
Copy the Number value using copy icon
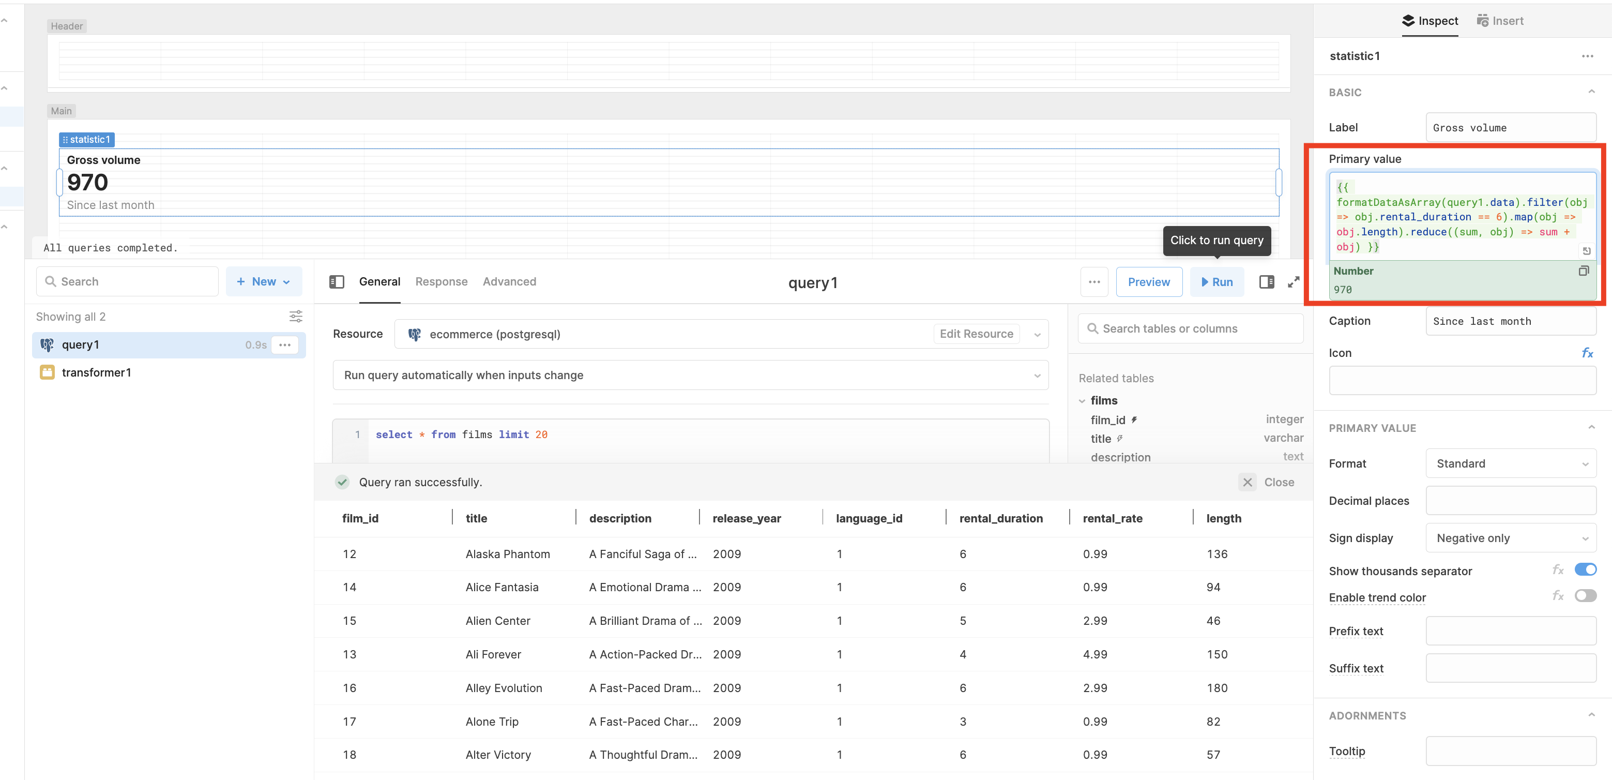1584,271
